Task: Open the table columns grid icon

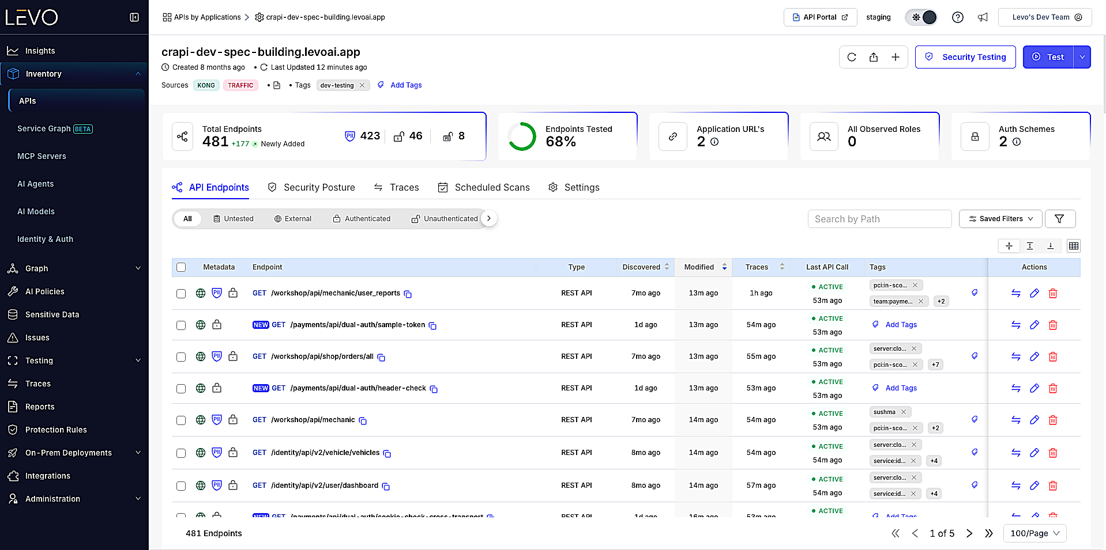Action: tap(1073, 246)
